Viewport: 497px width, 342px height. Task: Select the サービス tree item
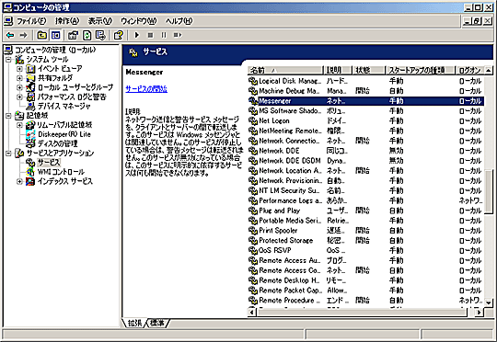point(49,163)
